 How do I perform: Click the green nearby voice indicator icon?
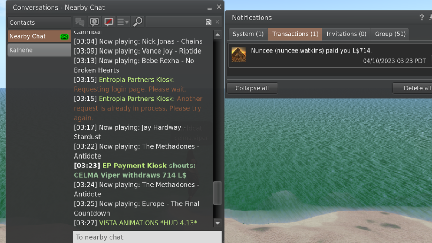pyautogui.click(x=64, y=37)
